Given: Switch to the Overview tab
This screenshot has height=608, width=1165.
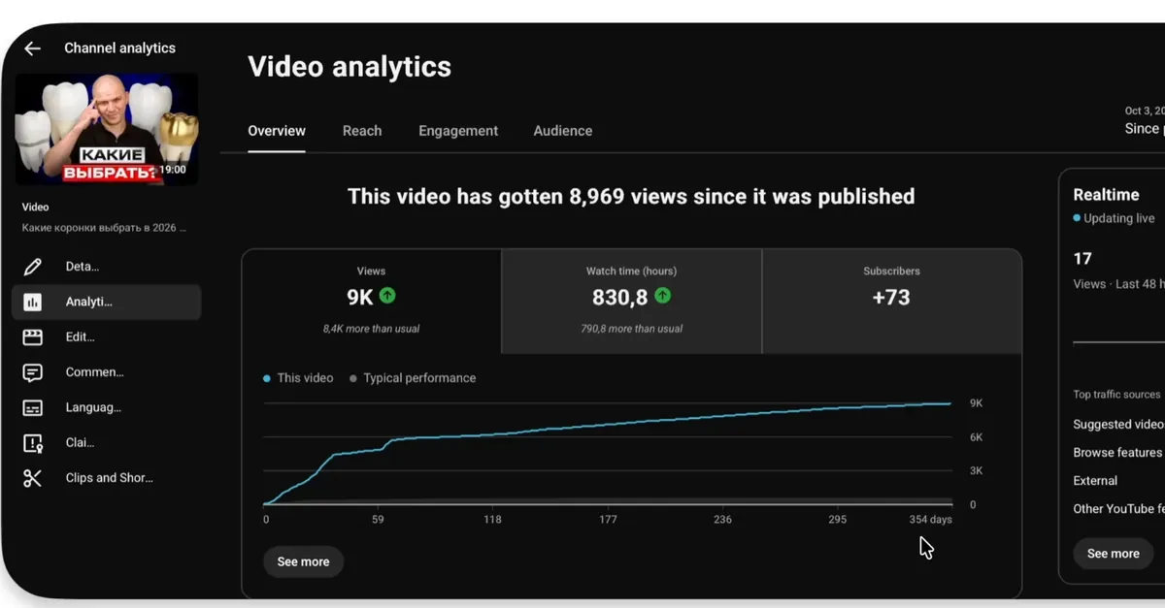Looking at the screenshot, I should (x=277, y=131).
